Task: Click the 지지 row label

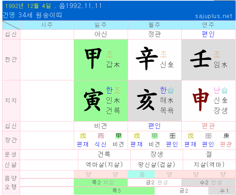Action: [x=11, y=101]
